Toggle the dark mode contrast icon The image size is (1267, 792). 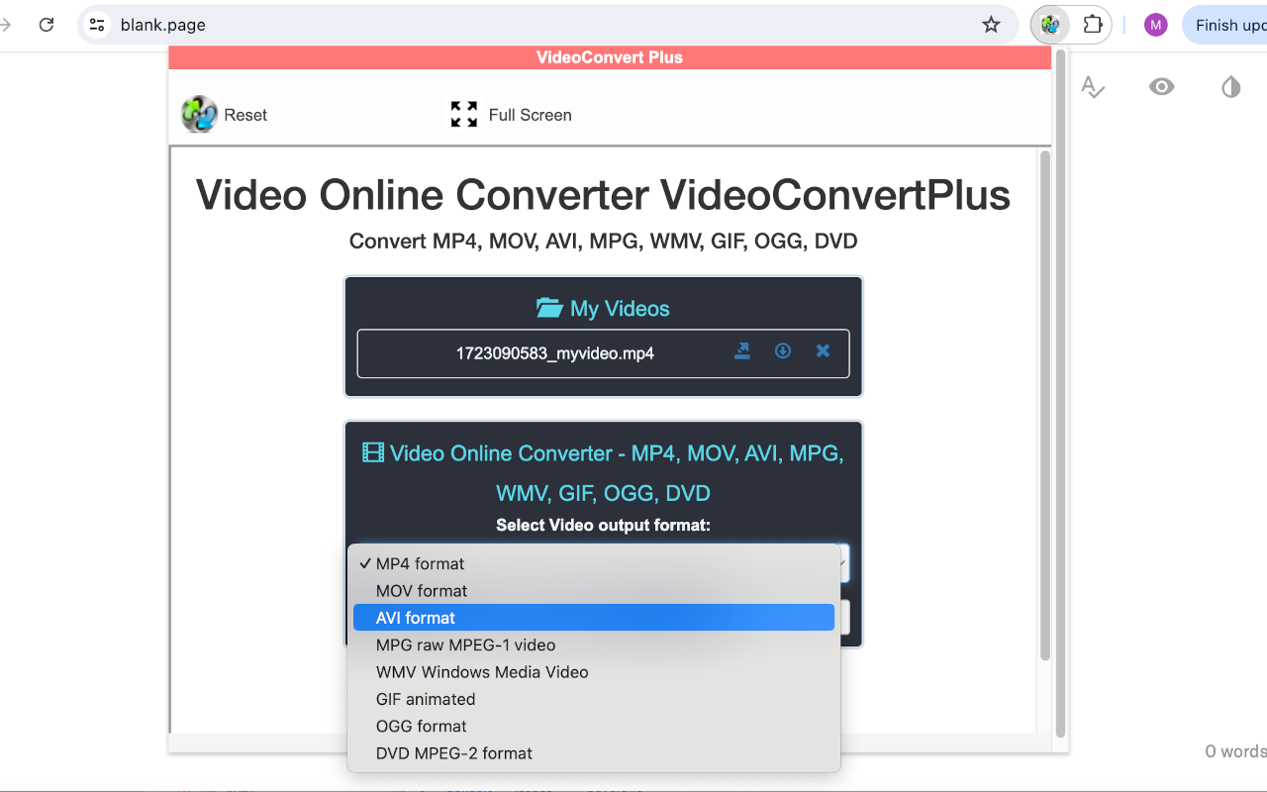pyautogui.click(x=1230, y=87)
